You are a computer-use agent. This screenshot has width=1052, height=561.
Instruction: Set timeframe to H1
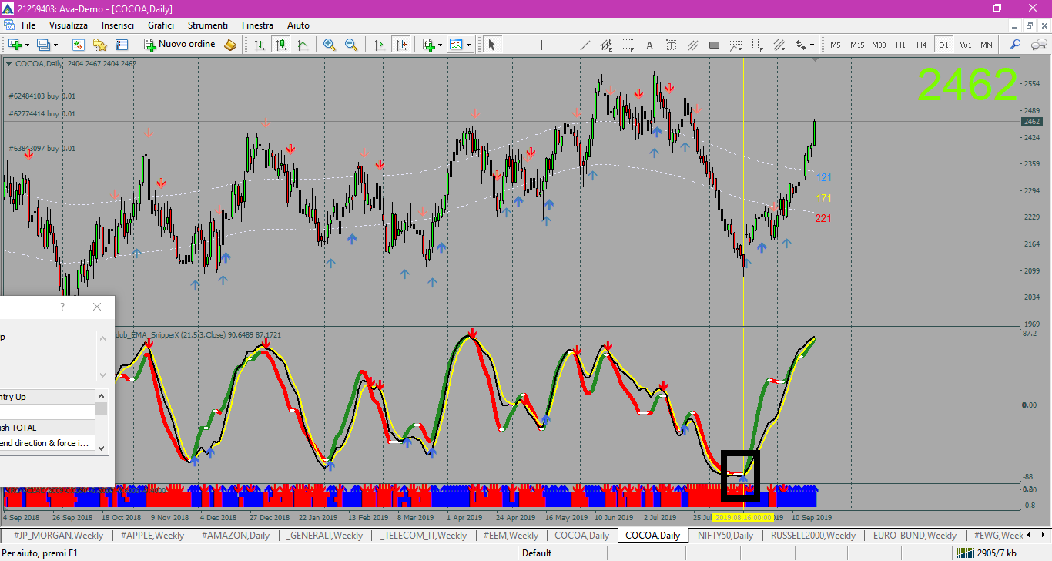click(900, 45)
